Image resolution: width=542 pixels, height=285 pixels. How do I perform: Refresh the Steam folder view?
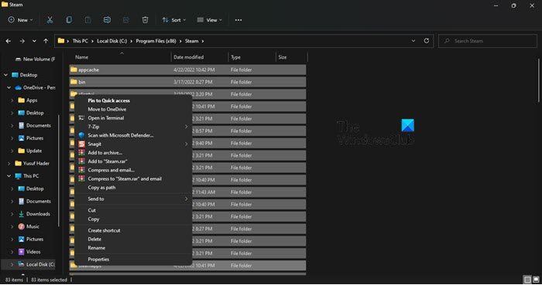pyautogui.click(x=426, y=41)
